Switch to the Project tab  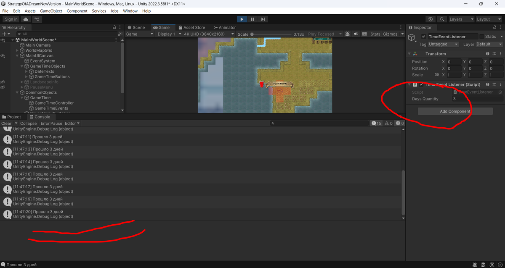tap(11, 117)
